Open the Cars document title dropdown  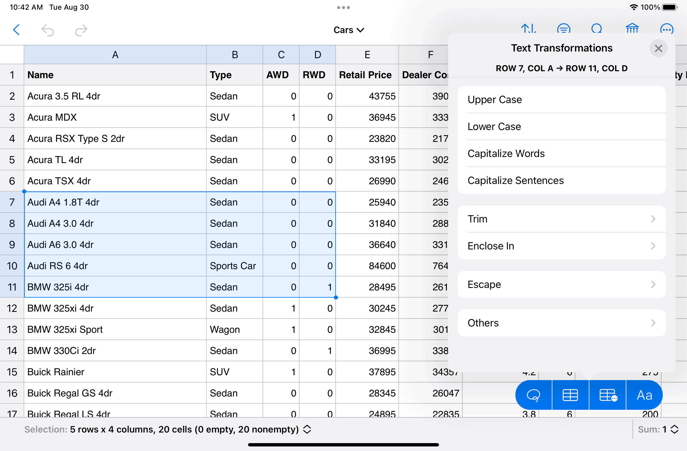[x=349, y=30]
